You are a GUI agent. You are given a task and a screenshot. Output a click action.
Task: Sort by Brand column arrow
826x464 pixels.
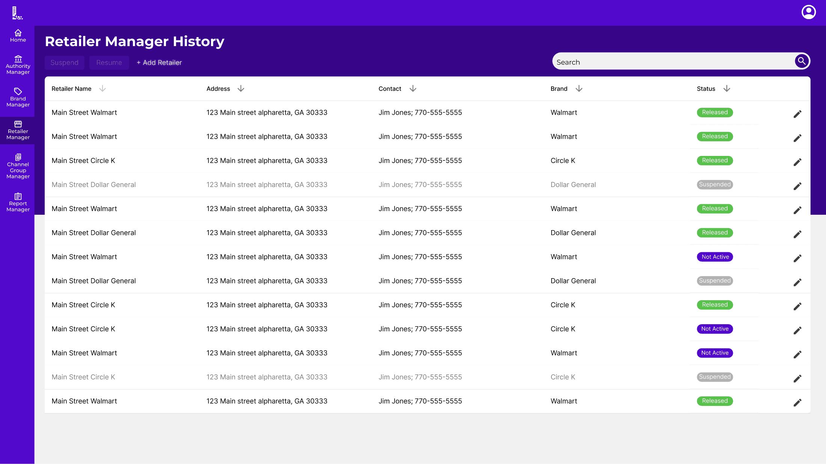coord(579,88)
